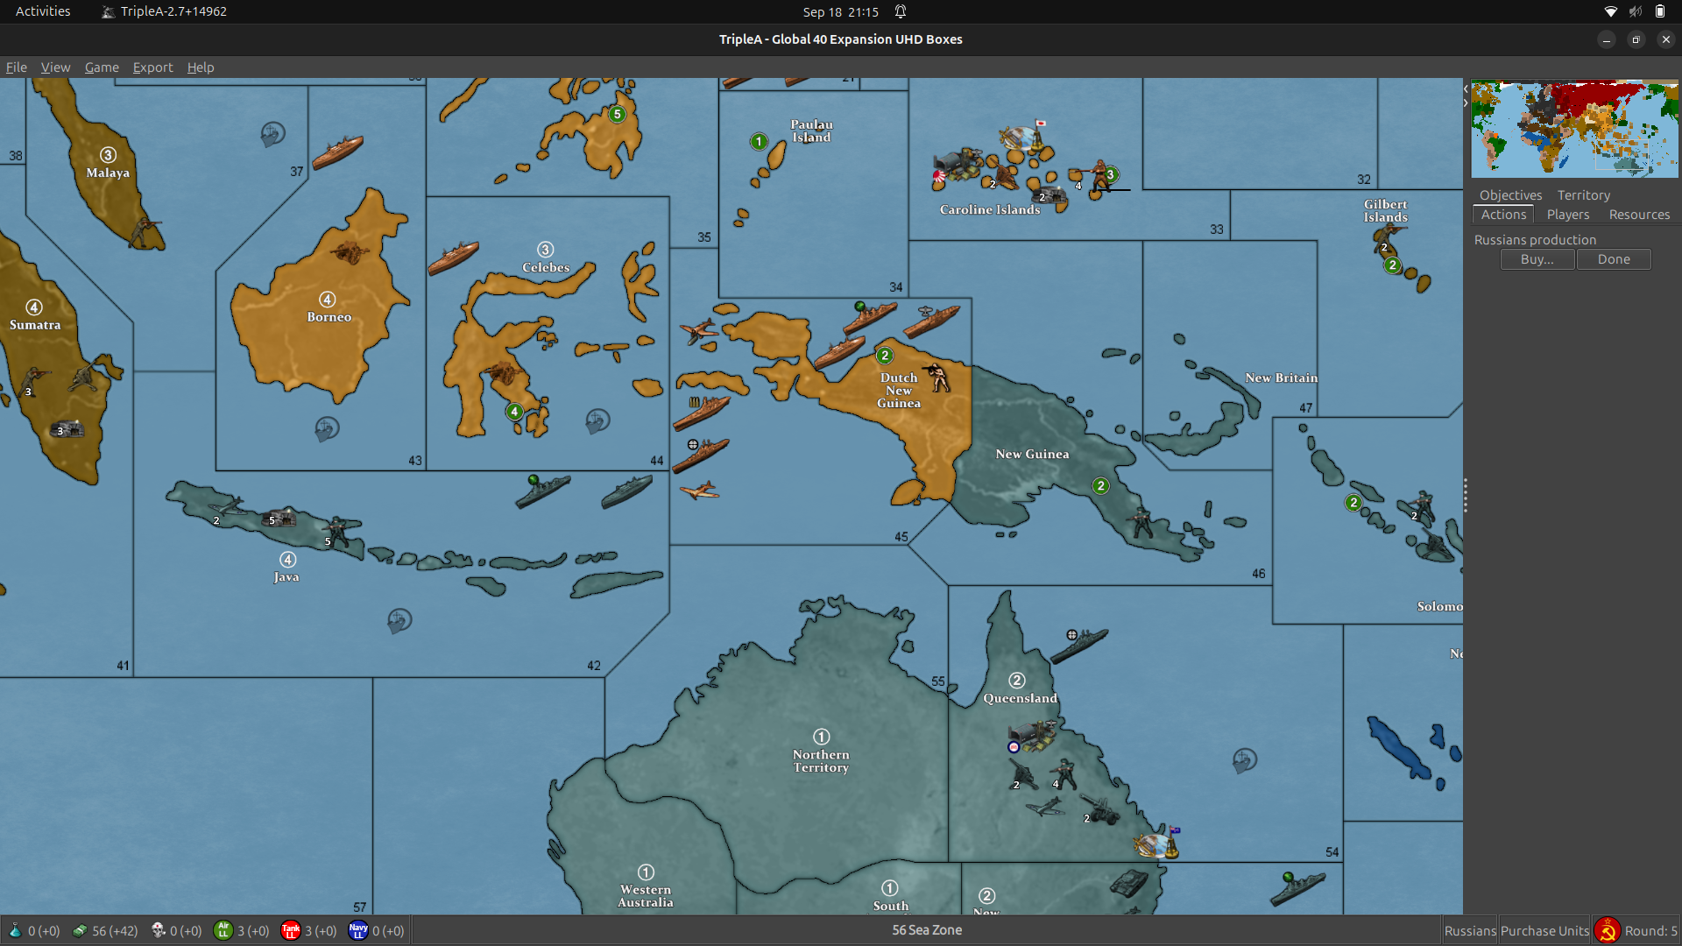Screen dimensions: 1682x946
Task: Select the naval base on Queensland coast
Action: coord(1157,843)
